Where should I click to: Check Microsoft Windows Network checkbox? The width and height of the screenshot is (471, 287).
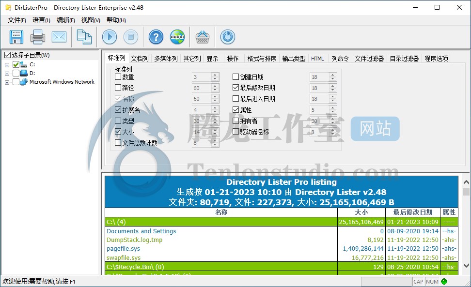click(x=16, y=82)
